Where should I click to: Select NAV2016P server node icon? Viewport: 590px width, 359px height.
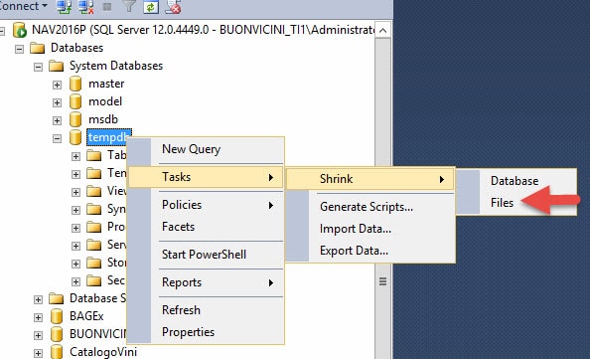(19, 30)
